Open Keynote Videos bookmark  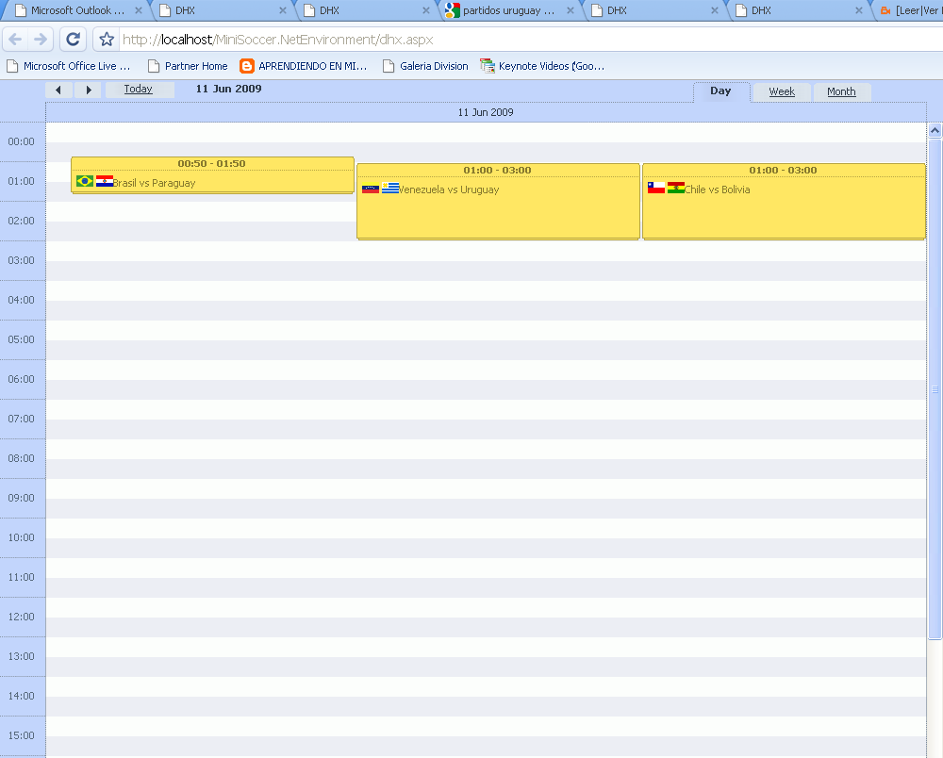point(542,66)
